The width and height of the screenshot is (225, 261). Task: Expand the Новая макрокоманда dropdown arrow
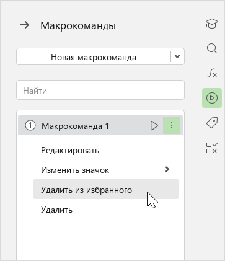click(177, 56)
